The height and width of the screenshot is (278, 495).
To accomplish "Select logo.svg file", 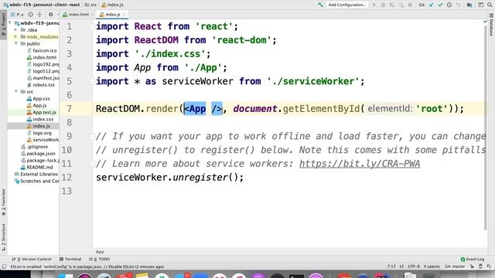I will (39, 133).
